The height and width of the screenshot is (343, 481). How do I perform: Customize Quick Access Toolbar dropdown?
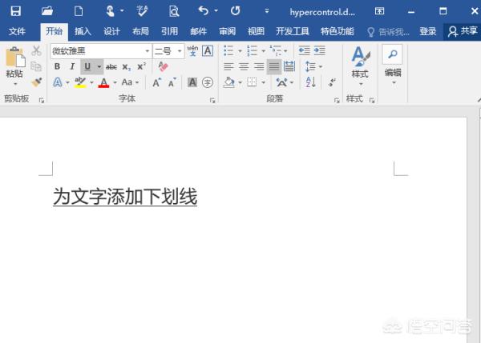click(267, 11)
